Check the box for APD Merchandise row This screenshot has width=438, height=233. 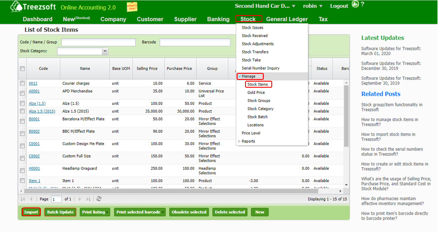coord(22,93)
